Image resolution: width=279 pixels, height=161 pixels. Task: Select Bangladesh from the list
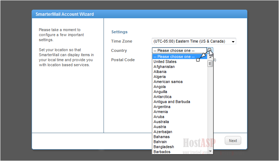tap(164, 147)
